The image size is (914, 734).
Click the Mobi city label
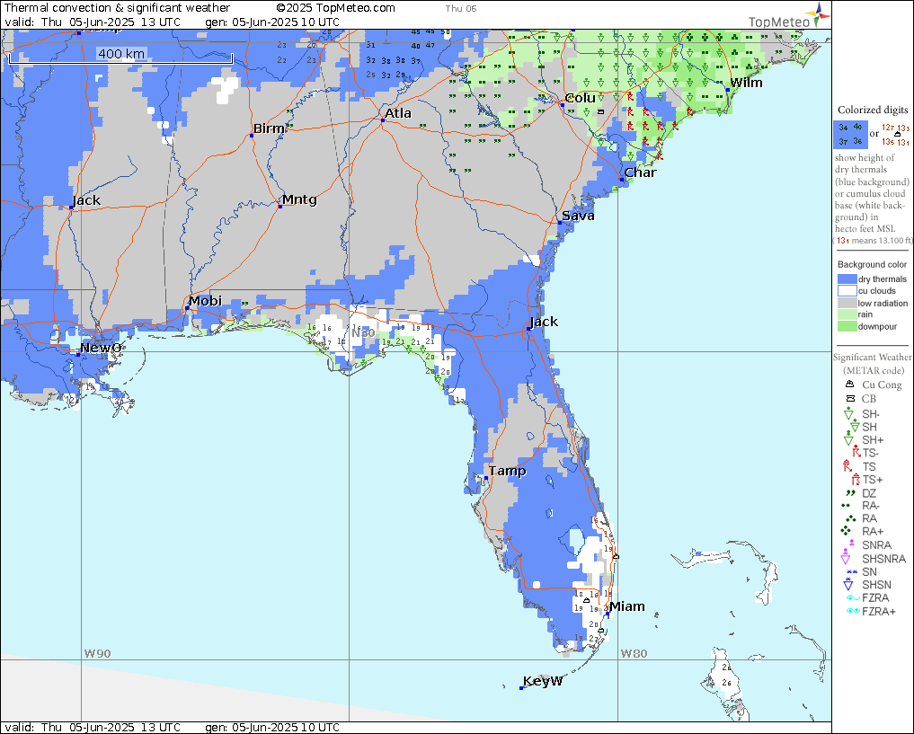(205, 301)
